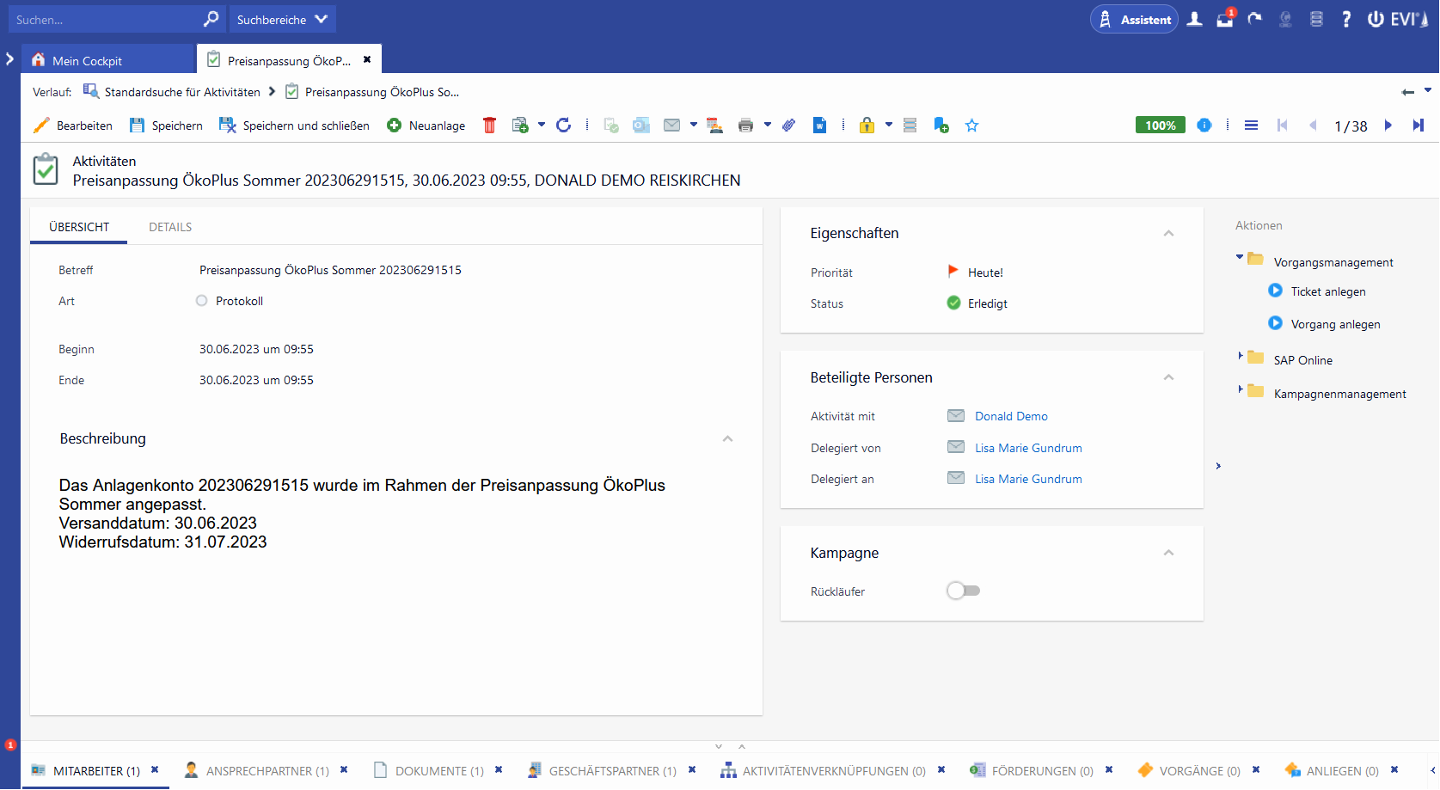Image resolution: width=1440 pixels, height=790 pixels.
Task: Toggle the Rückläufer switch
Action: [963, 591]
